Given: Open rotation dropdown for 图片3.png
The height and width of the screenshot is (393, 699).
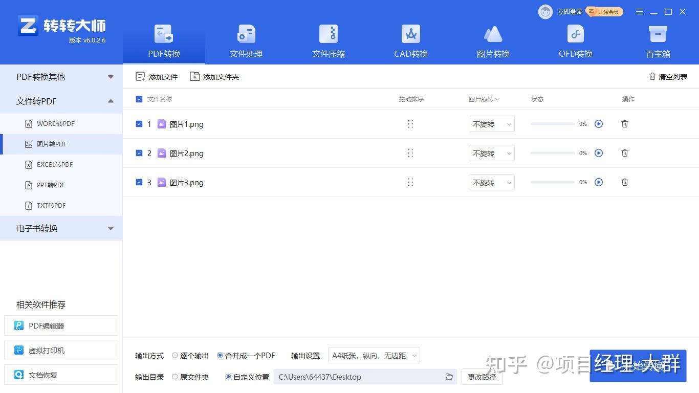Looking at the screenshot, I should pyautogui.click(x=492, y=183).
